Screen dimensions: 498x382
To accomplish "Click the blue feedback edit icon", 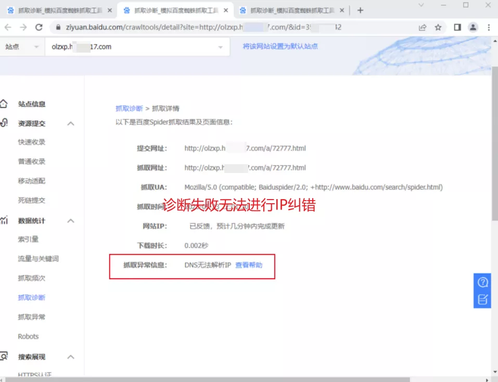I will pos(482,299).
